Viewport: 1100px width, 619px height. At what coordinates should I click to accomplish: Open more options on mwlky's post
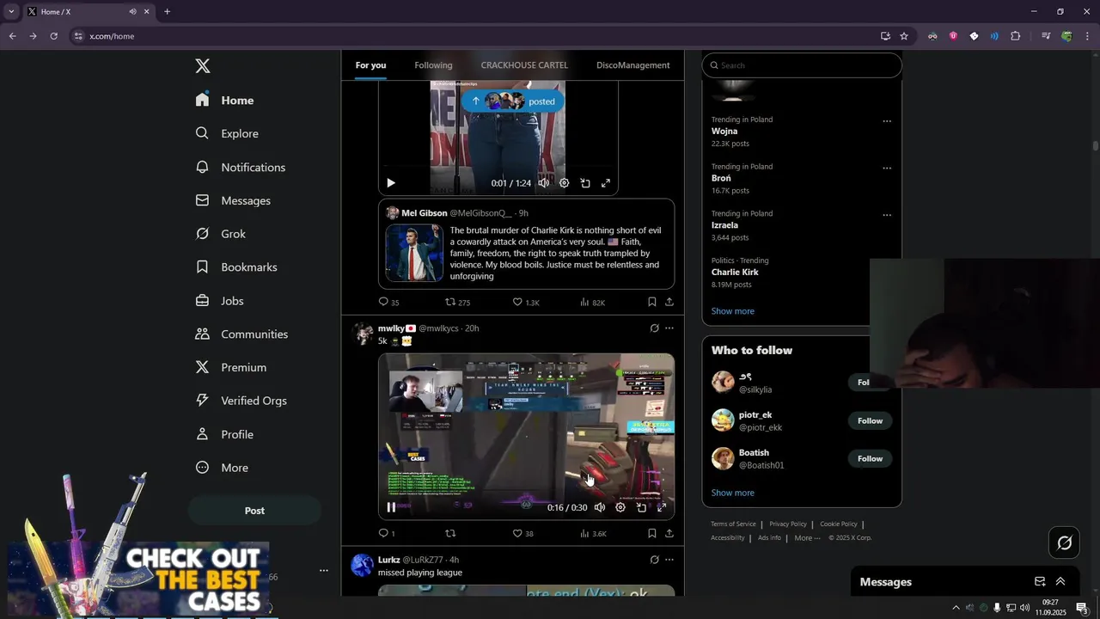coord(669,328)
